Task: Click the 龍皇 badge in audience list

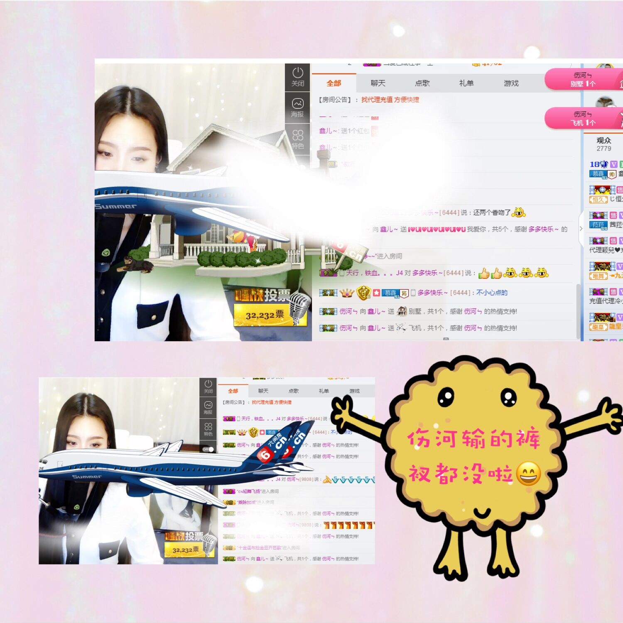Action: pyautogui.click(x=598, y=327)
